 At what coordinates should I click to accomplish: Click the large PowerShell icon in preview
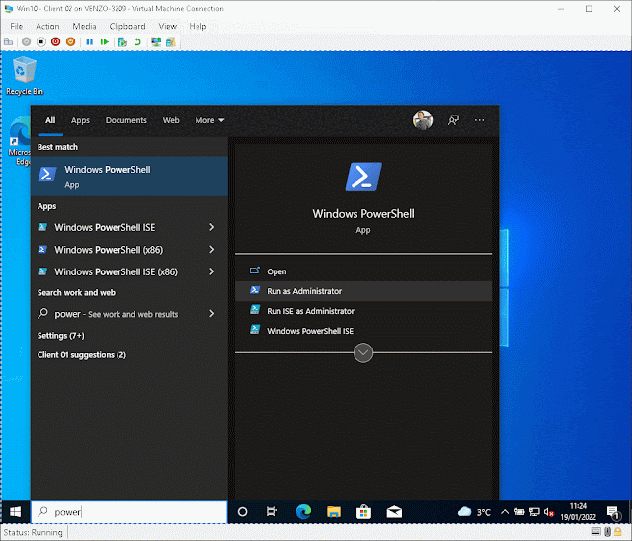coord(363,177)
